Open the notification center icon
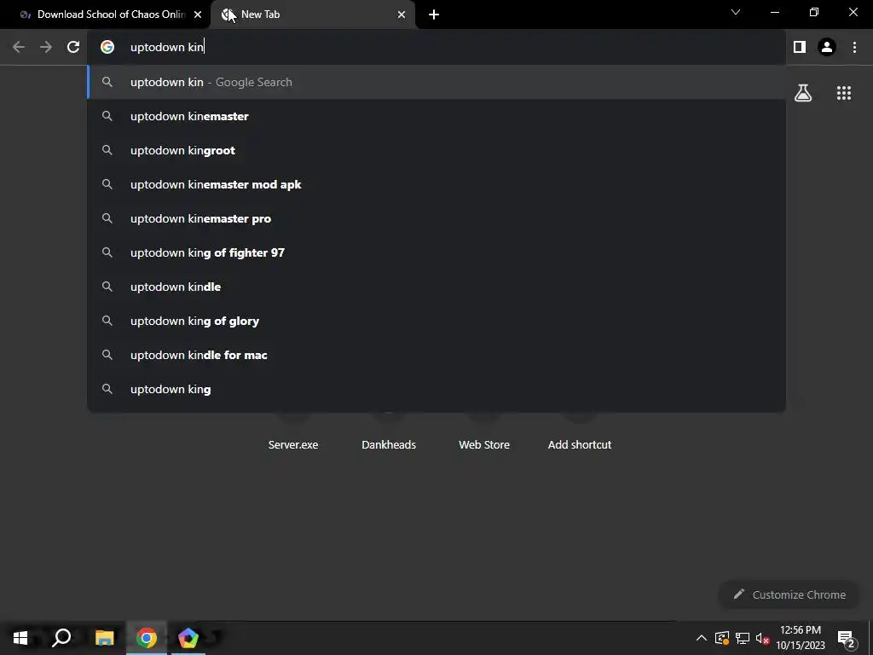The width and height of the screenshot is (873, 655). (846, 638)
